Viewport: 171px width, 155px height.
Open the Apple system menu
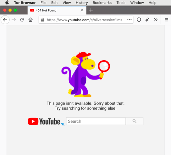[x=7, y=2]
